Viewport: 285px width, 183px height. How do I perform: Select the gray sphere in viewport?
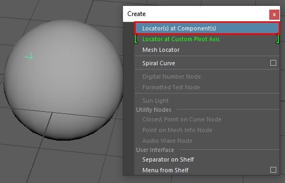[x=63, y=80]
